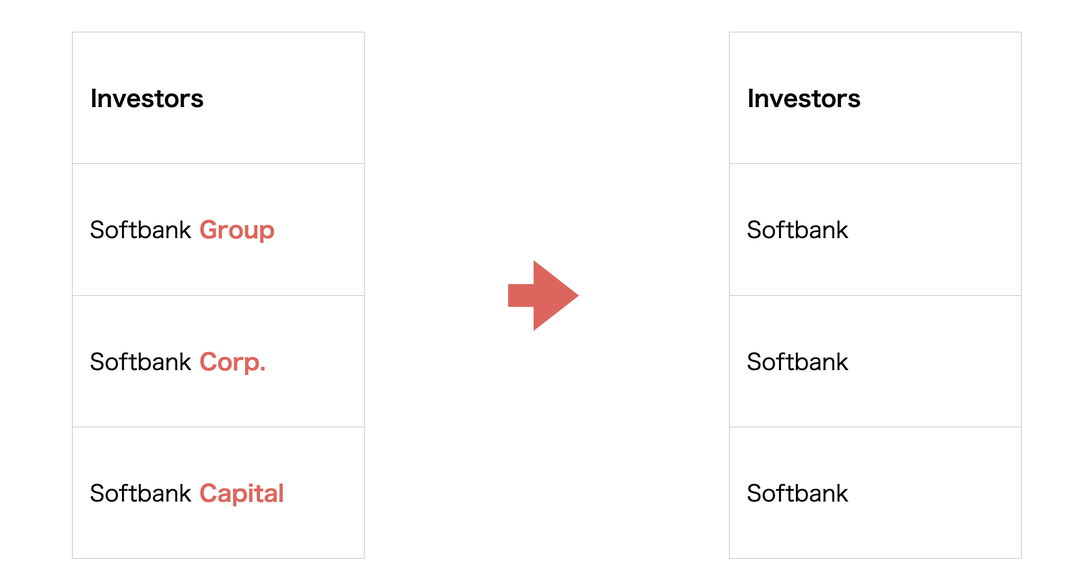
Task: Click the Softbank Capital cell
Action: click(218, 493)
